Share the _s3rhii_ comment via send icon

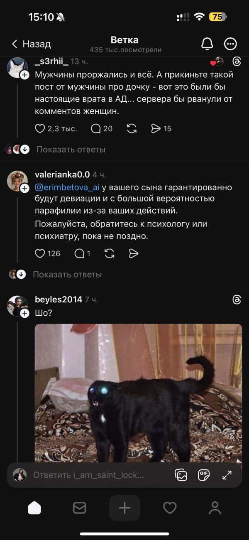click(x=156, y=129)
